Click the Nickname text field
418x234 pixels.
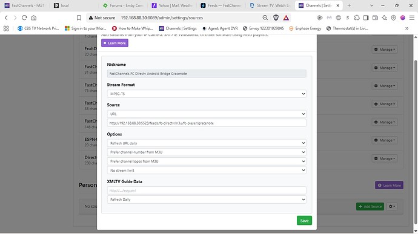point(207,74)
